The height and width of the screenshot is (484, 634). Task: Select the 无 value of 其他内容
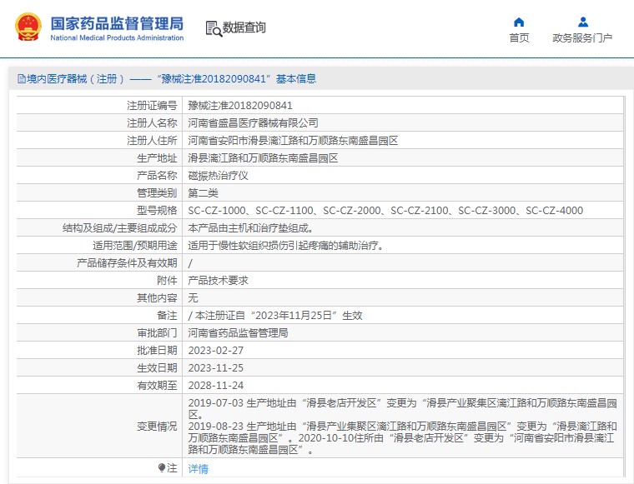(193, 298)
